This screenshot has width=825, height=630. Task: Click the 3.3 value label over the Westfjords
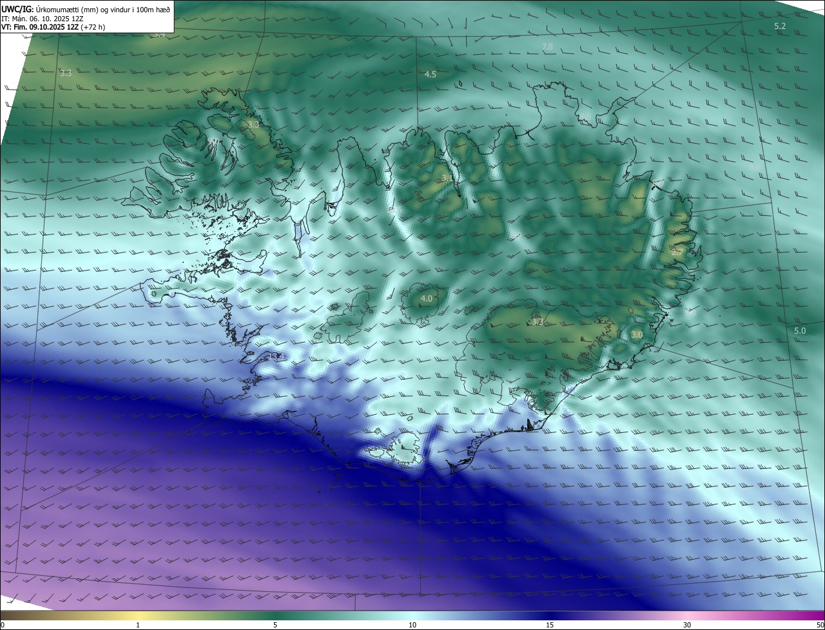click(253, 125)
